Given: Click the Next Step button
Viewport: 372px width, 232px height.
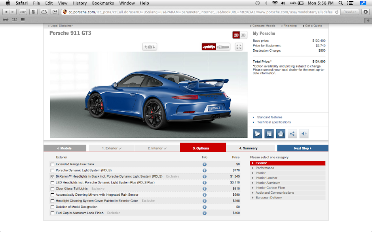Looking at the screenshot, I should [303, 148].
